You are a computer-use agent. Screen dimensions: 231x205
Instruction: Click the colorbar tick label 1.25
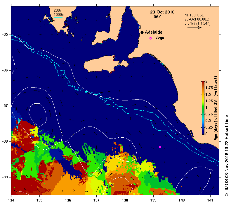click(x=209, y=101)
